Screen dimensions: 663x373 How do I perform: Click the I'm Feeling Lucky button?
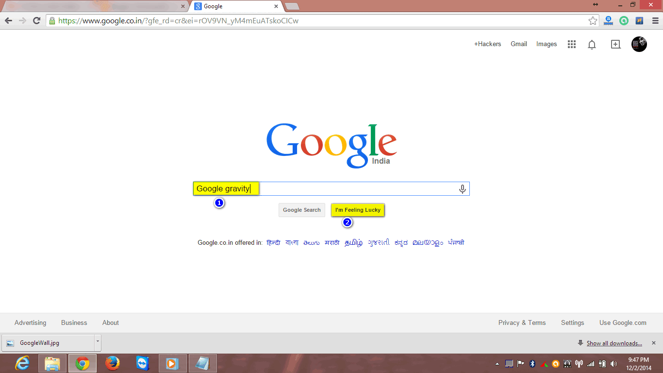point(358,210)
